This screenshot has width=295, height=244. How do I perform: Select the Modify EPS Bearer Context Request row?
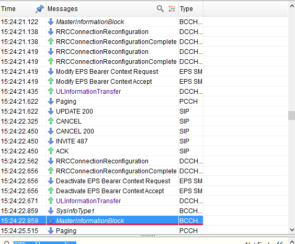[101, 72]
